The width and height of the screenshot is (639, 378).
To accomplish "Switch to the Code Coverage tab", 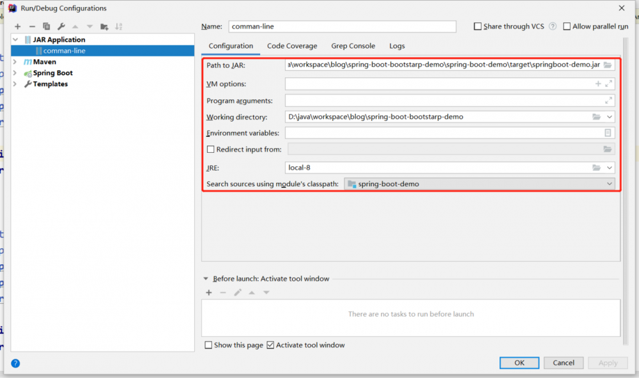I will [x=292, y=45].
